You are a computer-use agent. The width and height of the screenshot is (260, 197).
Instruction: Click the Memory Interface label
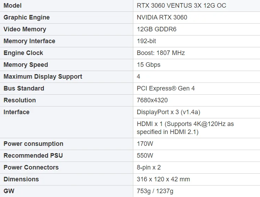[29, 41]
